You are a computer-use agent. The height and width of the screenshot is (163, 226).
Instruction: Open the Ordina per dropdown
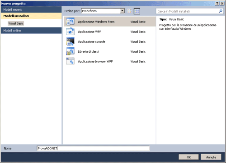point(122,11)
